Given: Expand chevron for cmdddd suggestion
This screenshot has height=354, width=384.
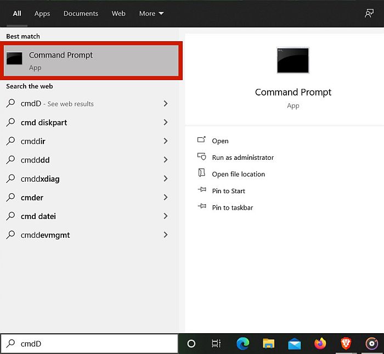Looking at the screenshot, I should (x=166, y=160).
